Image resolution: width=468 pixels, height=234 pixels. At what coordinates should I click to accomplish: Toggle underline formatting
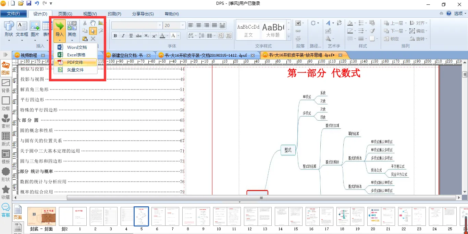pos(131,36)
